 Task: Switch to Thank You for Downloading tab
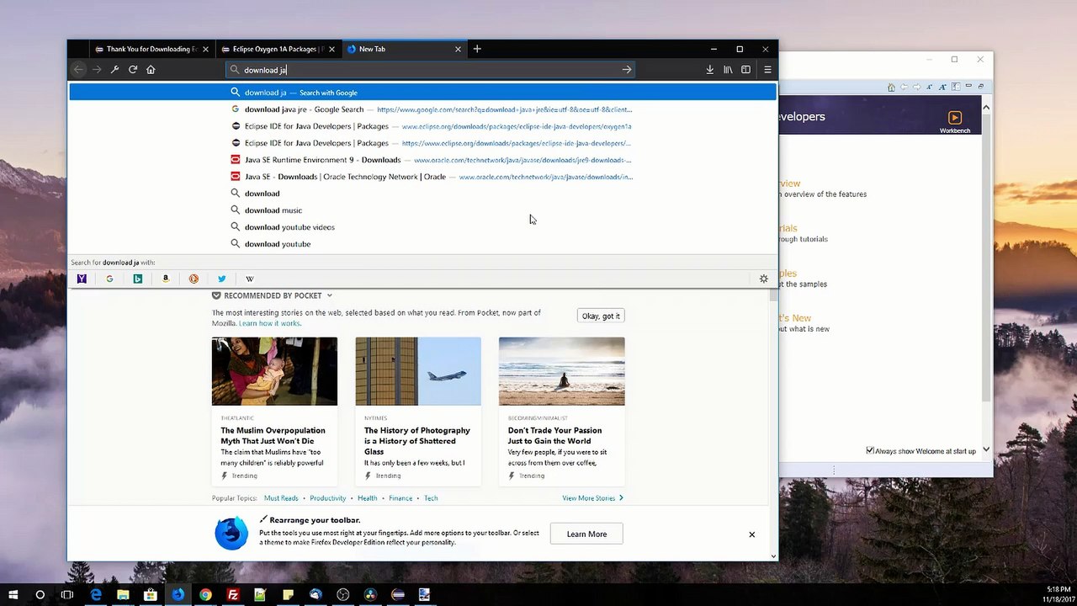[x=152, y=49]
